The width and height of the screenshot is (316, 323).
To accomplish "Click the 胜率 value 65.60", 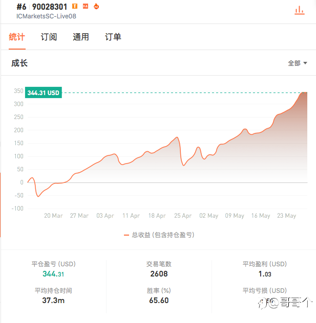I will 158,301.
